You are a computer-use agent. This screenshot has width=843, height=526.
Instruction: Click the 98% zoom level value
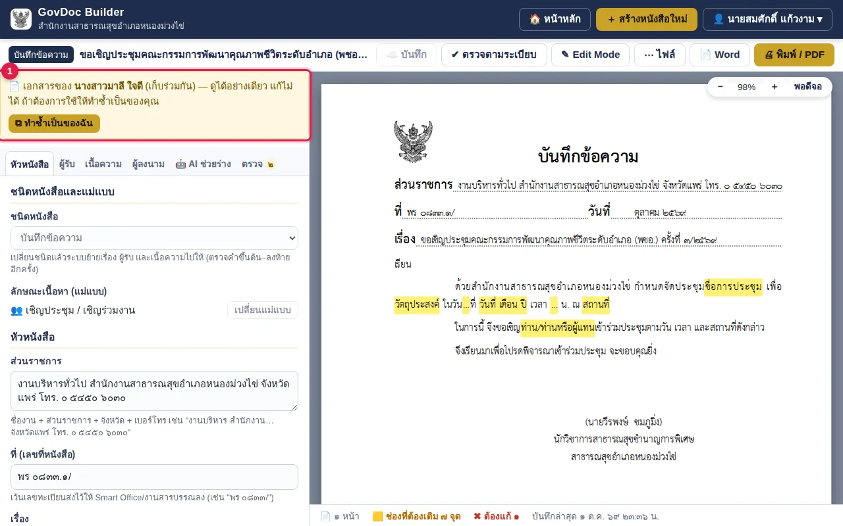pos(747,87)
